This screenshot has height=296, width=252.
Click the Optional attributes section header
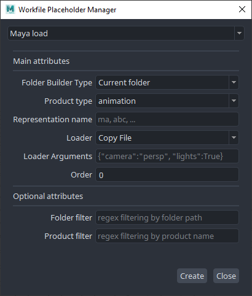coord(48,196)
